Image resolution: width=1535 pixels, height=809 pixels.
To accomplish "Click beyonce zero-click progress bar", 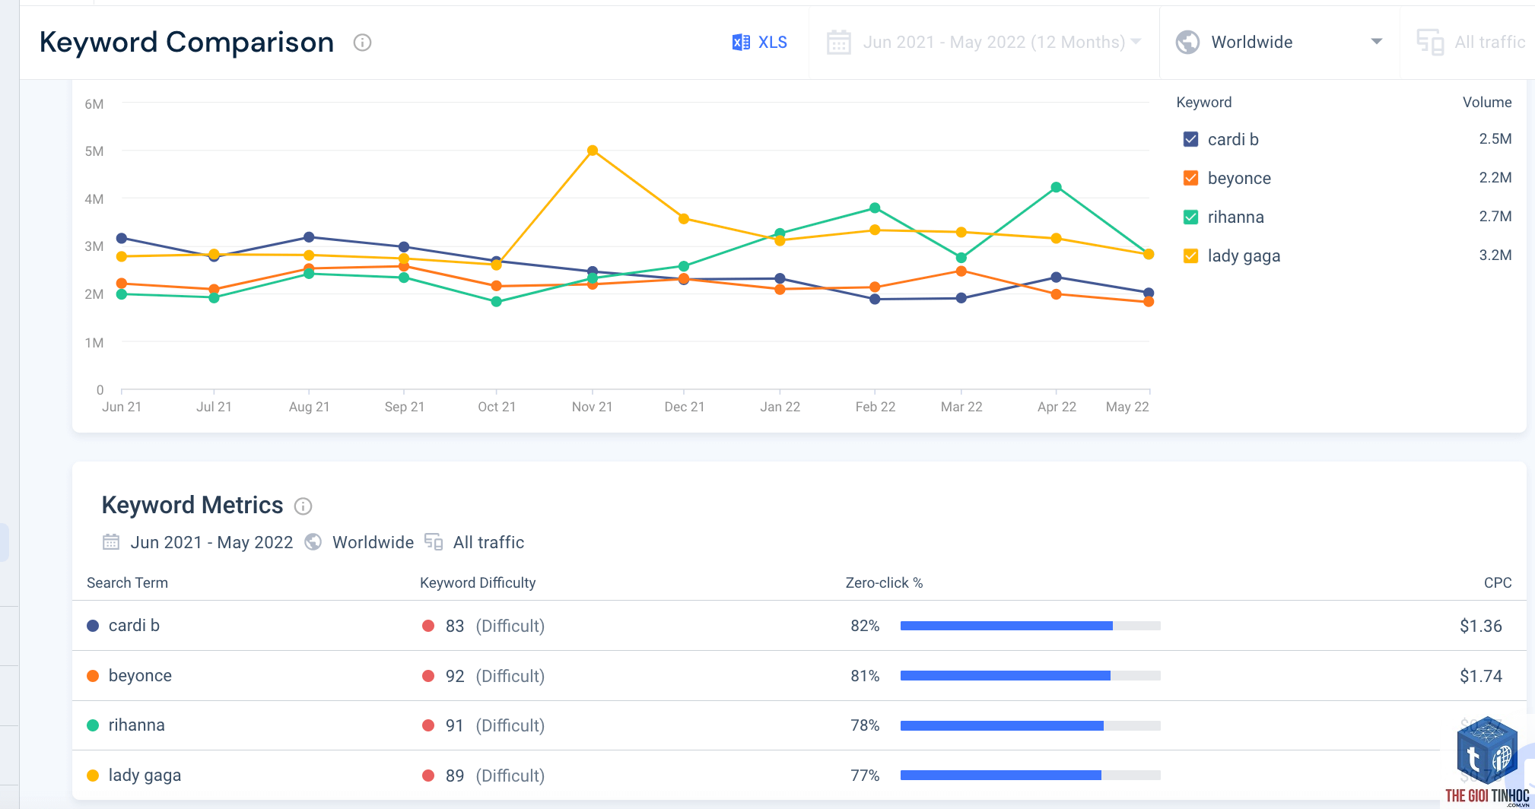I will pyautogui.click(x=1030, y=676).
